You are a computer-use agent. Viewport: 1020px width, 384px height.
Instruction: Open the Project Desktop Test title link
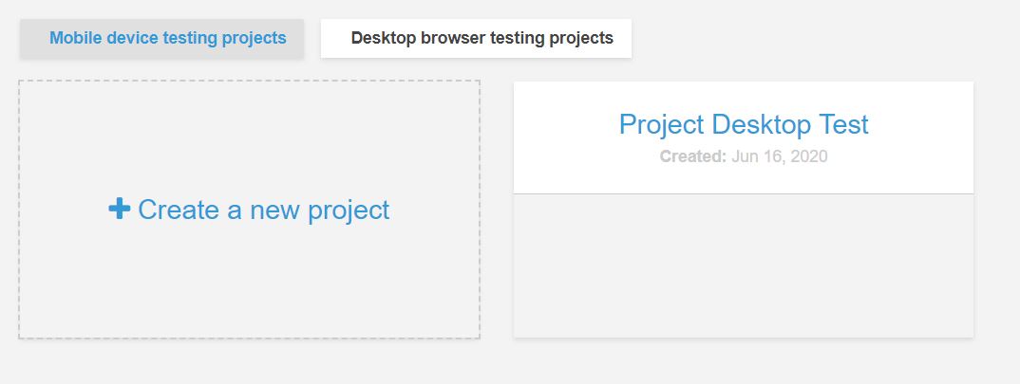click(744, 124)
